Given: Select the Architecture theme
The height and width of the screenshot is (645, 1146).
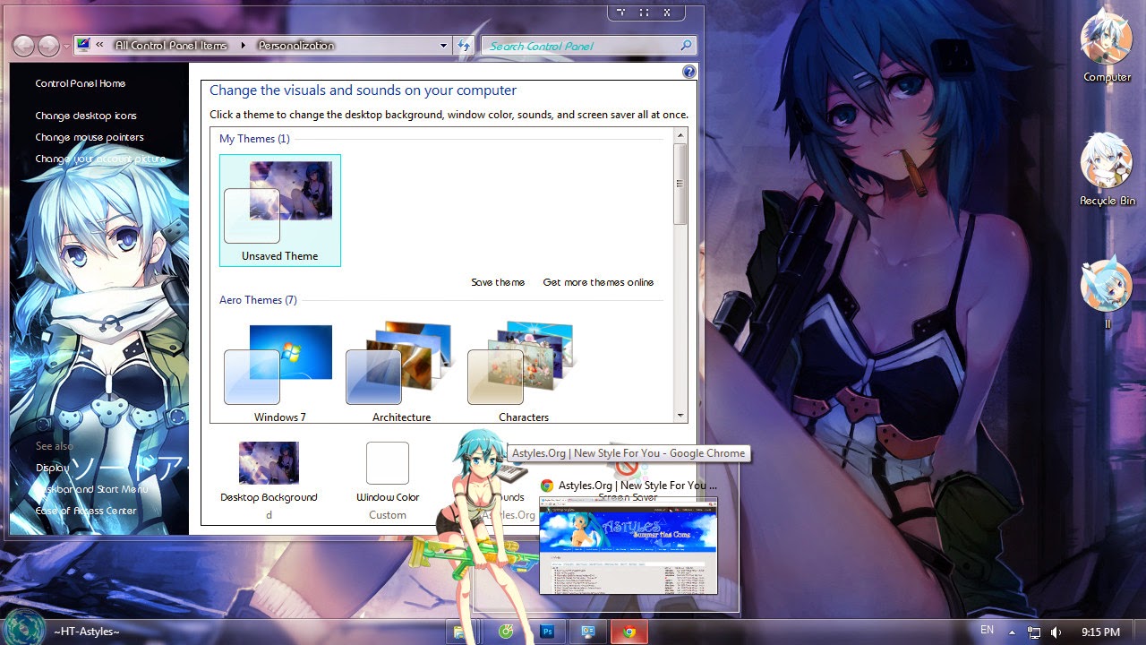Looking at the screenshot, I should click(401, 372).
